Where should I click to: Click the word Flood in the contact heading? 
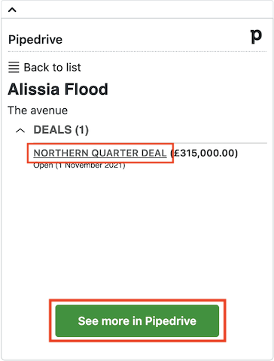point(86,89)
